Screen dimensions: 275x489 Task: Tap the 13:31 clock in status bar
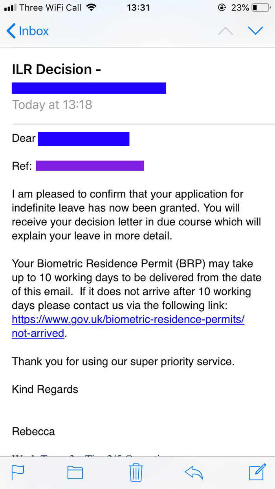coord(138,7)
